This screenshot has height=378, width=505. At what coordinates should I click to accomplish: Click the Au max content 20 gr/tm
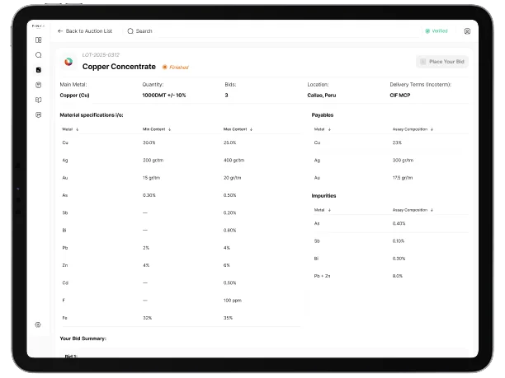[232, 178]
